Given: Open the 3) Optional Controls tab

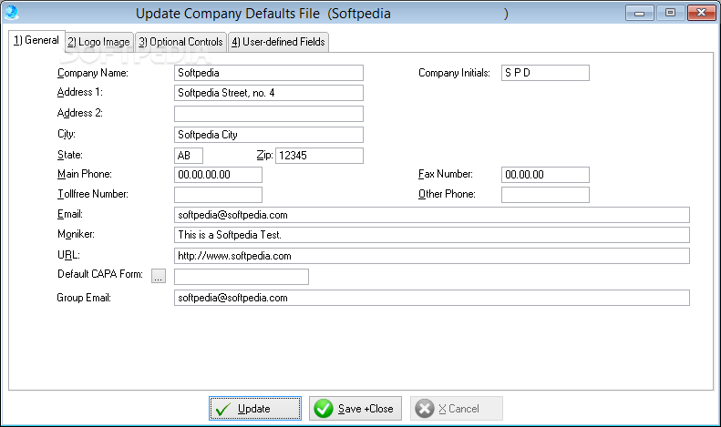Looking at the screenshot, I should pyautogui.click(x=180, y=42).
